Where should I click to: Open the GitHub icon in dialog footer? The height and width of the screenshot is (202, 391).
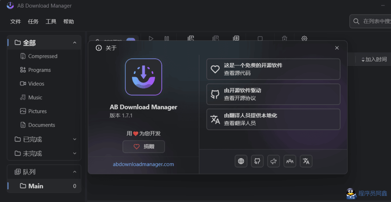click(257, 161)
